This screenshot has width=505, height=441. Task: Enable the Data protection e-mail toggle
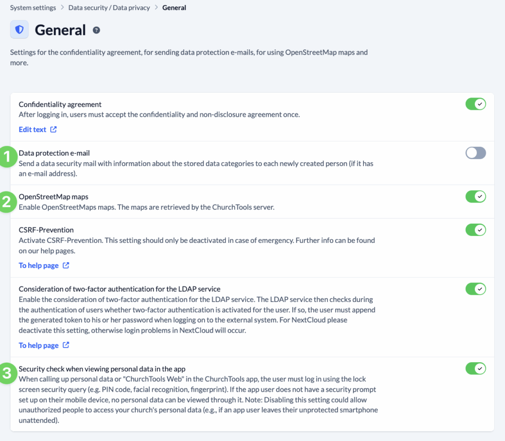pos(475,153)
